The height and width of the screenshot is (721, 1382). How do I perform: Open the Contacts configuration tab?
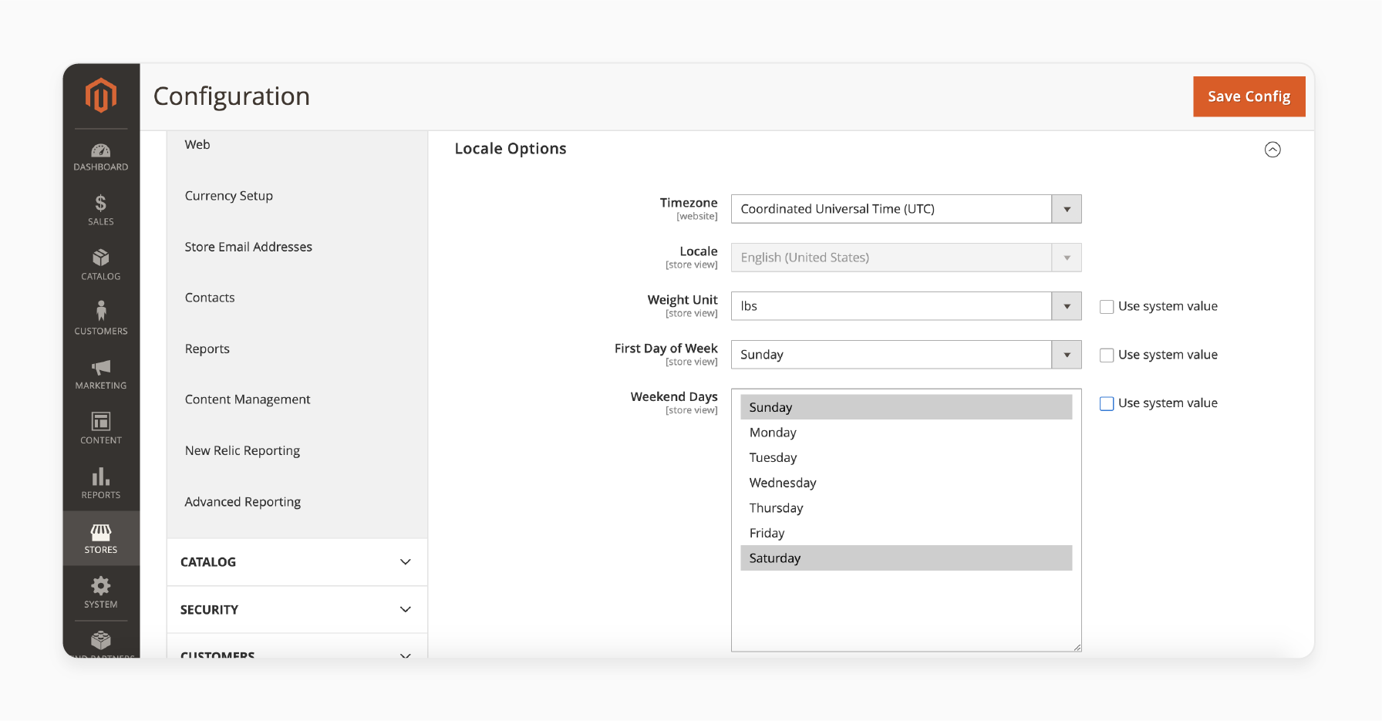tap(210, 298)
